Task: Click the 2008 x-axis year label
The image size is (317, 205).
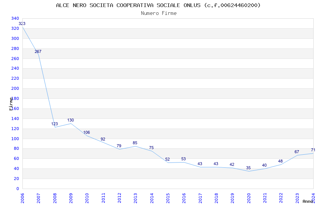Action: pos(55,198)
